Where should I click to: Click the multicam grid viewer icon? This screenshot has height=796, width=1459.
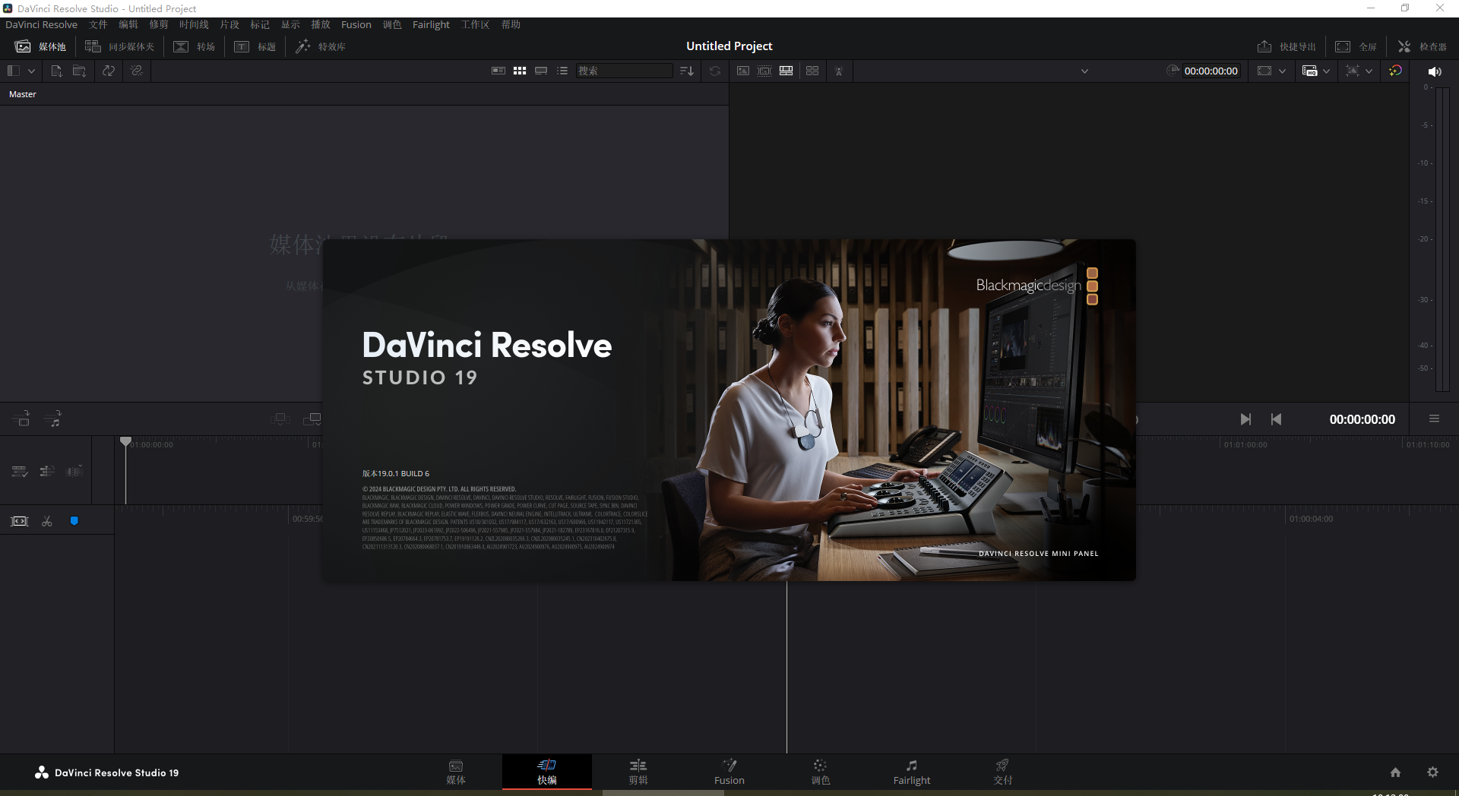(x=812, y=71)
